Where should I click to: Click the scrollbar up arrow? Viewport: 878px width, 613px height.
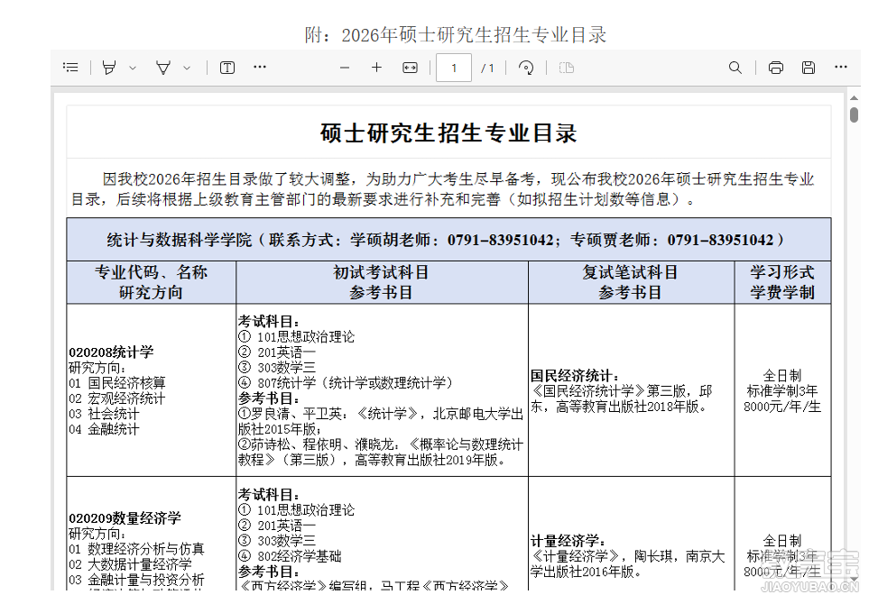(854, 98)
